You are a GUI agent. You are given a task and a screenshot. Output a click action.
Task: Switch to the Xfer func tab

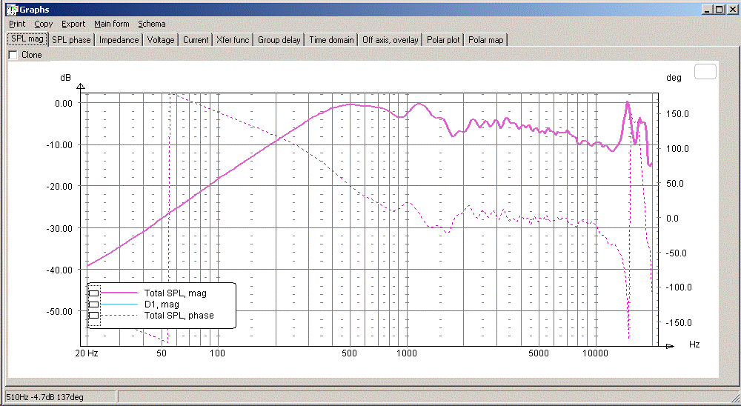233,40
